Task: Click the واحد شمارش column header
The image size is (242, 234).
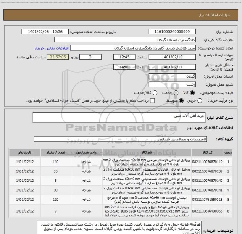Action: [87, 152]
